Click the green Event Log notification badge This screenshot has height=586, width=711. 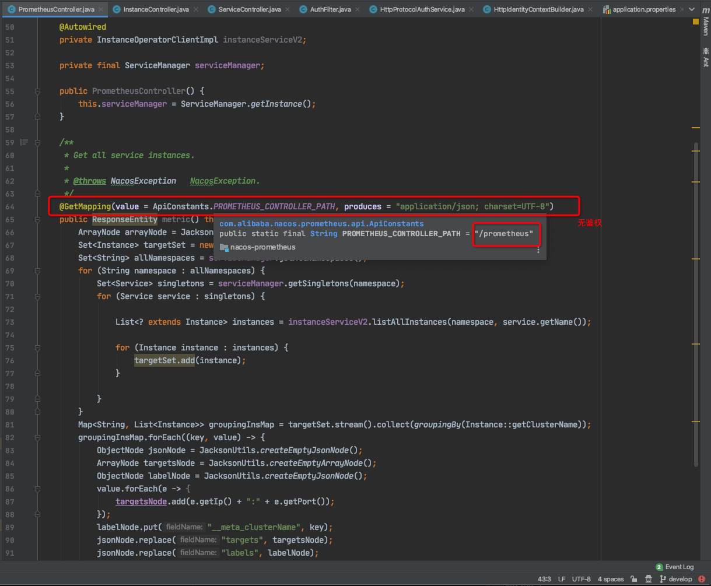(x=659, y=567)
